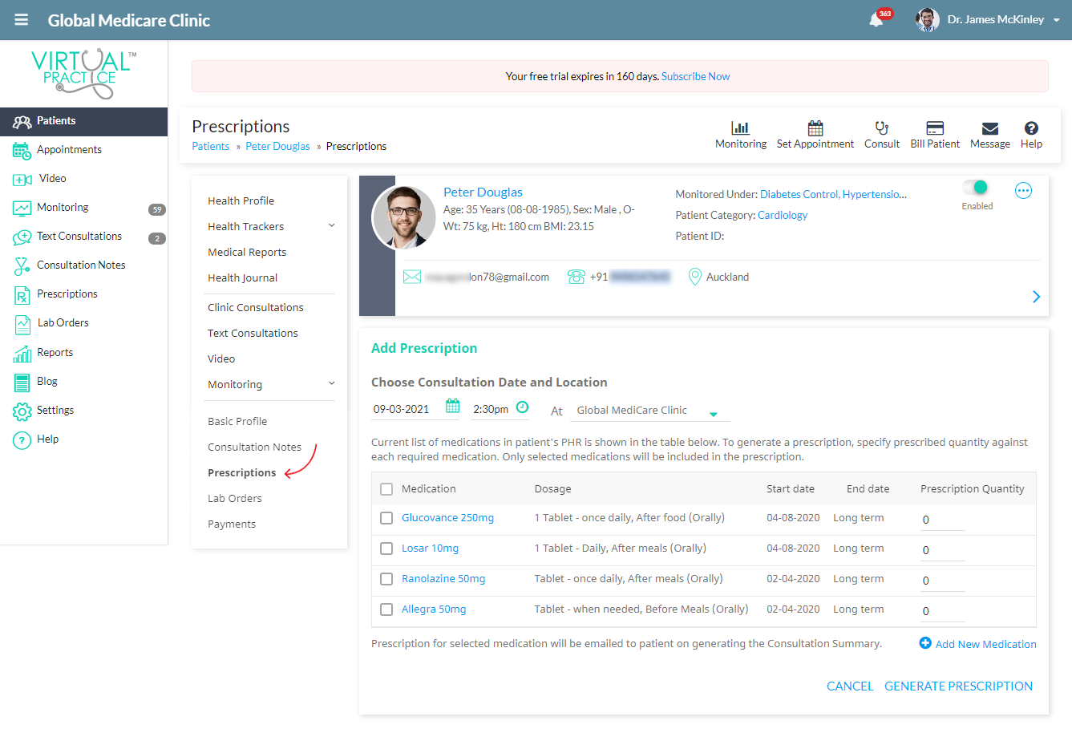Open Video camera icon in the sidebar

[x=22, y=179]
